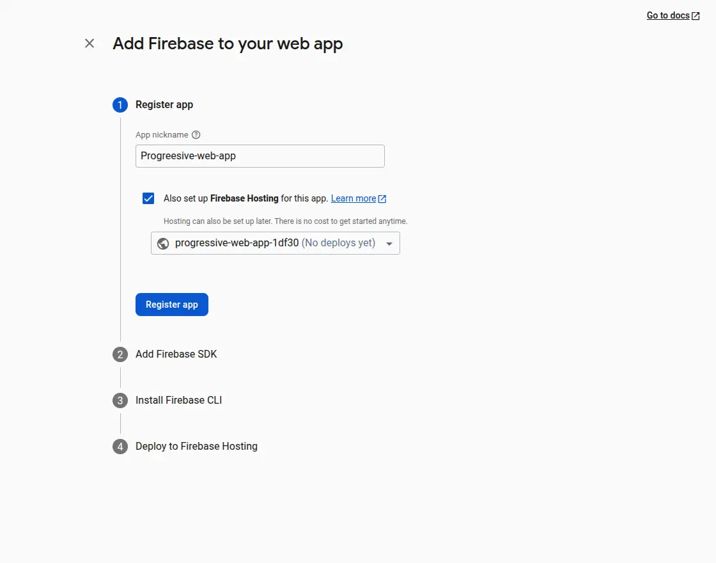Open the Learn more link about Firebase Hosting
The width and height of the screenshot is (716, 563).
pyautogui.click(x=354, y=198)
